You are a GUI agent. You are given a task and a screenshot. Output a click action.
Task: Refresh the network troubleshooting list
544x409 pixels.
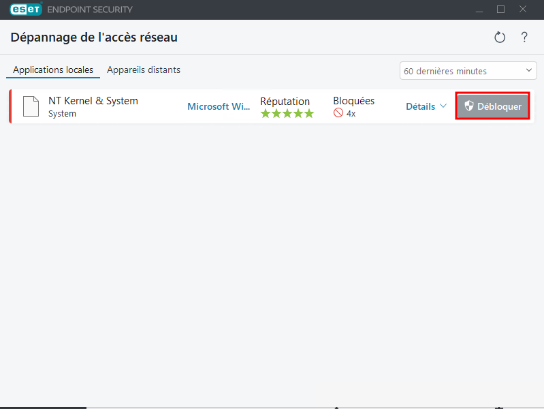pyautogui.click(x=500, y=37)
